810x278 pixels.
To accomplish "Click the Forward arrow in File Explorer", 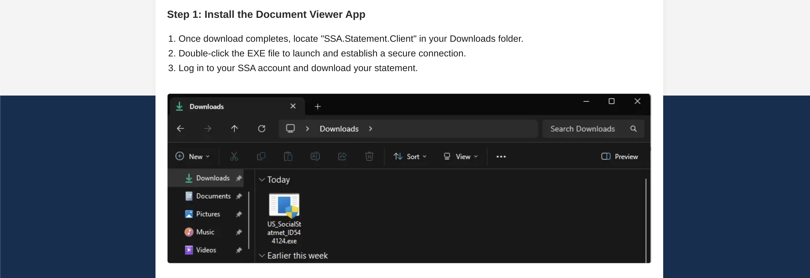I will 207,129.
